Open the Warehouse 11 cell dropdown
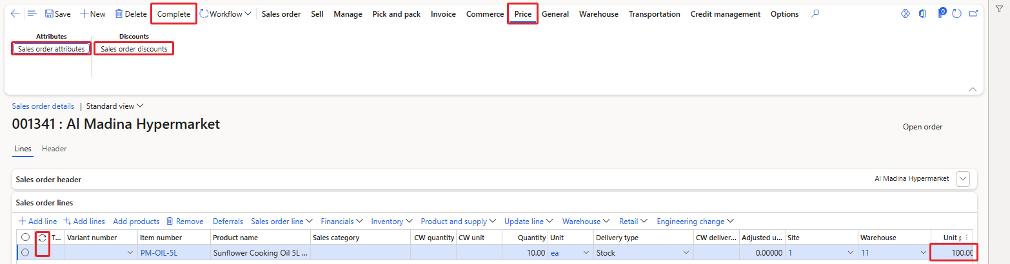 (x=924, y=253)
